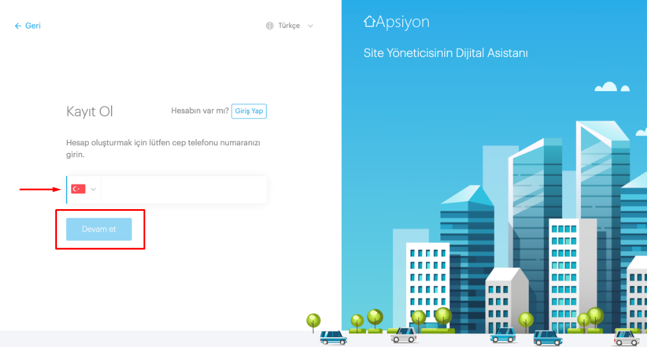
Task: Expand language list via chevron next to Türkçe
Action: click(310, 26)
